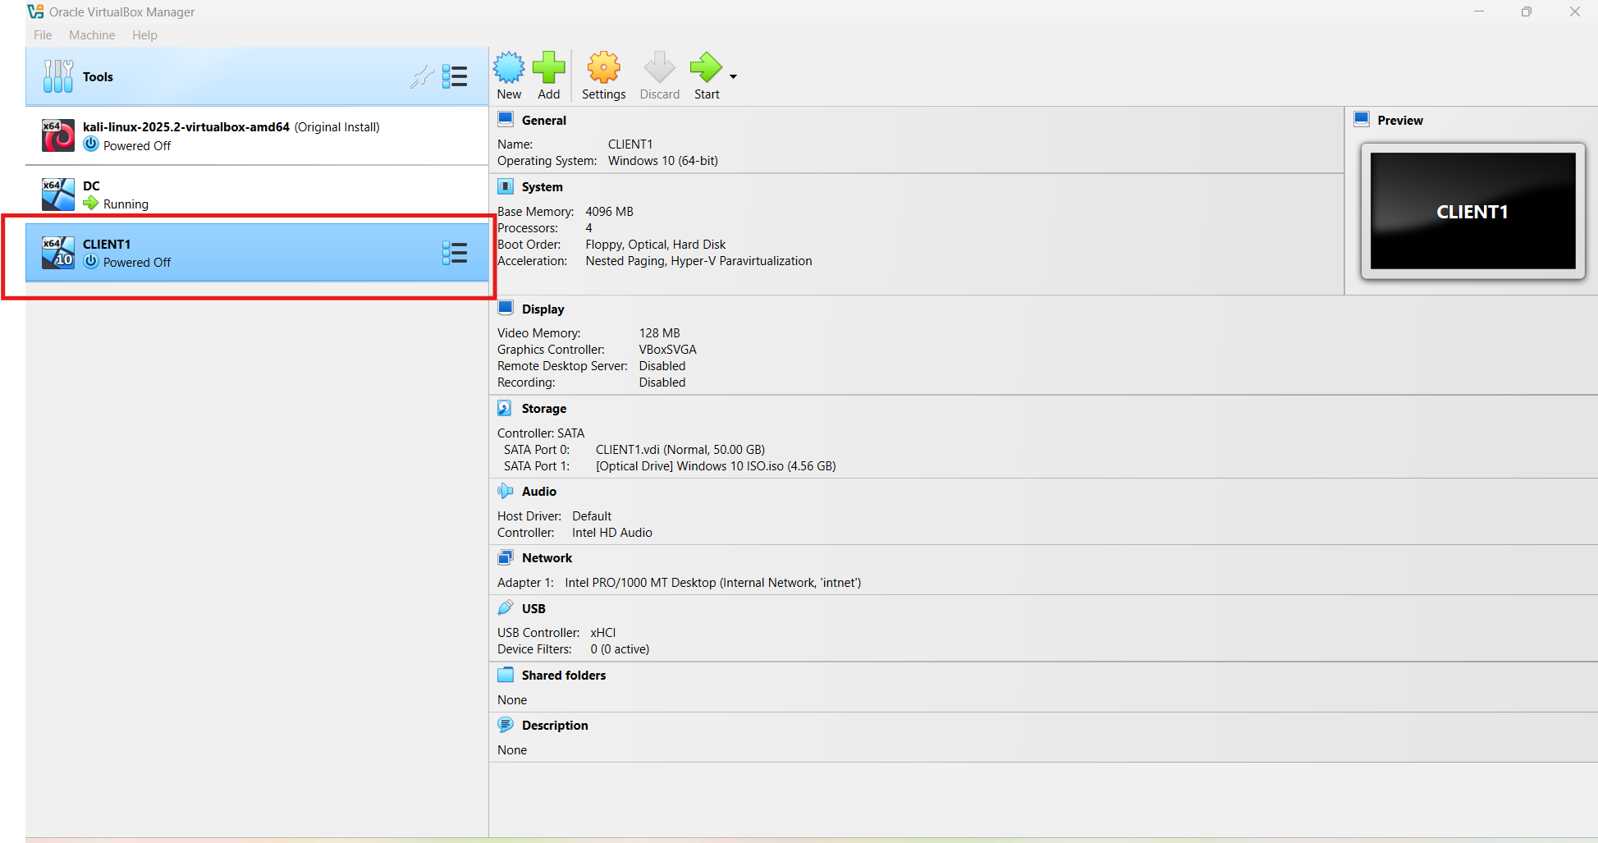This screenshot has height=843, width=1598.
Task: Click the USB section plug icon
Action: [506, 608]
